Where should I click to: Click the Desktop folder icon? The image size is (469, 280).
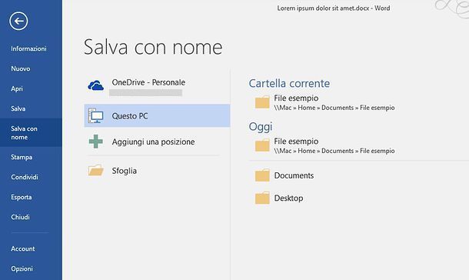pyautogui.click(x=262, y=198)
